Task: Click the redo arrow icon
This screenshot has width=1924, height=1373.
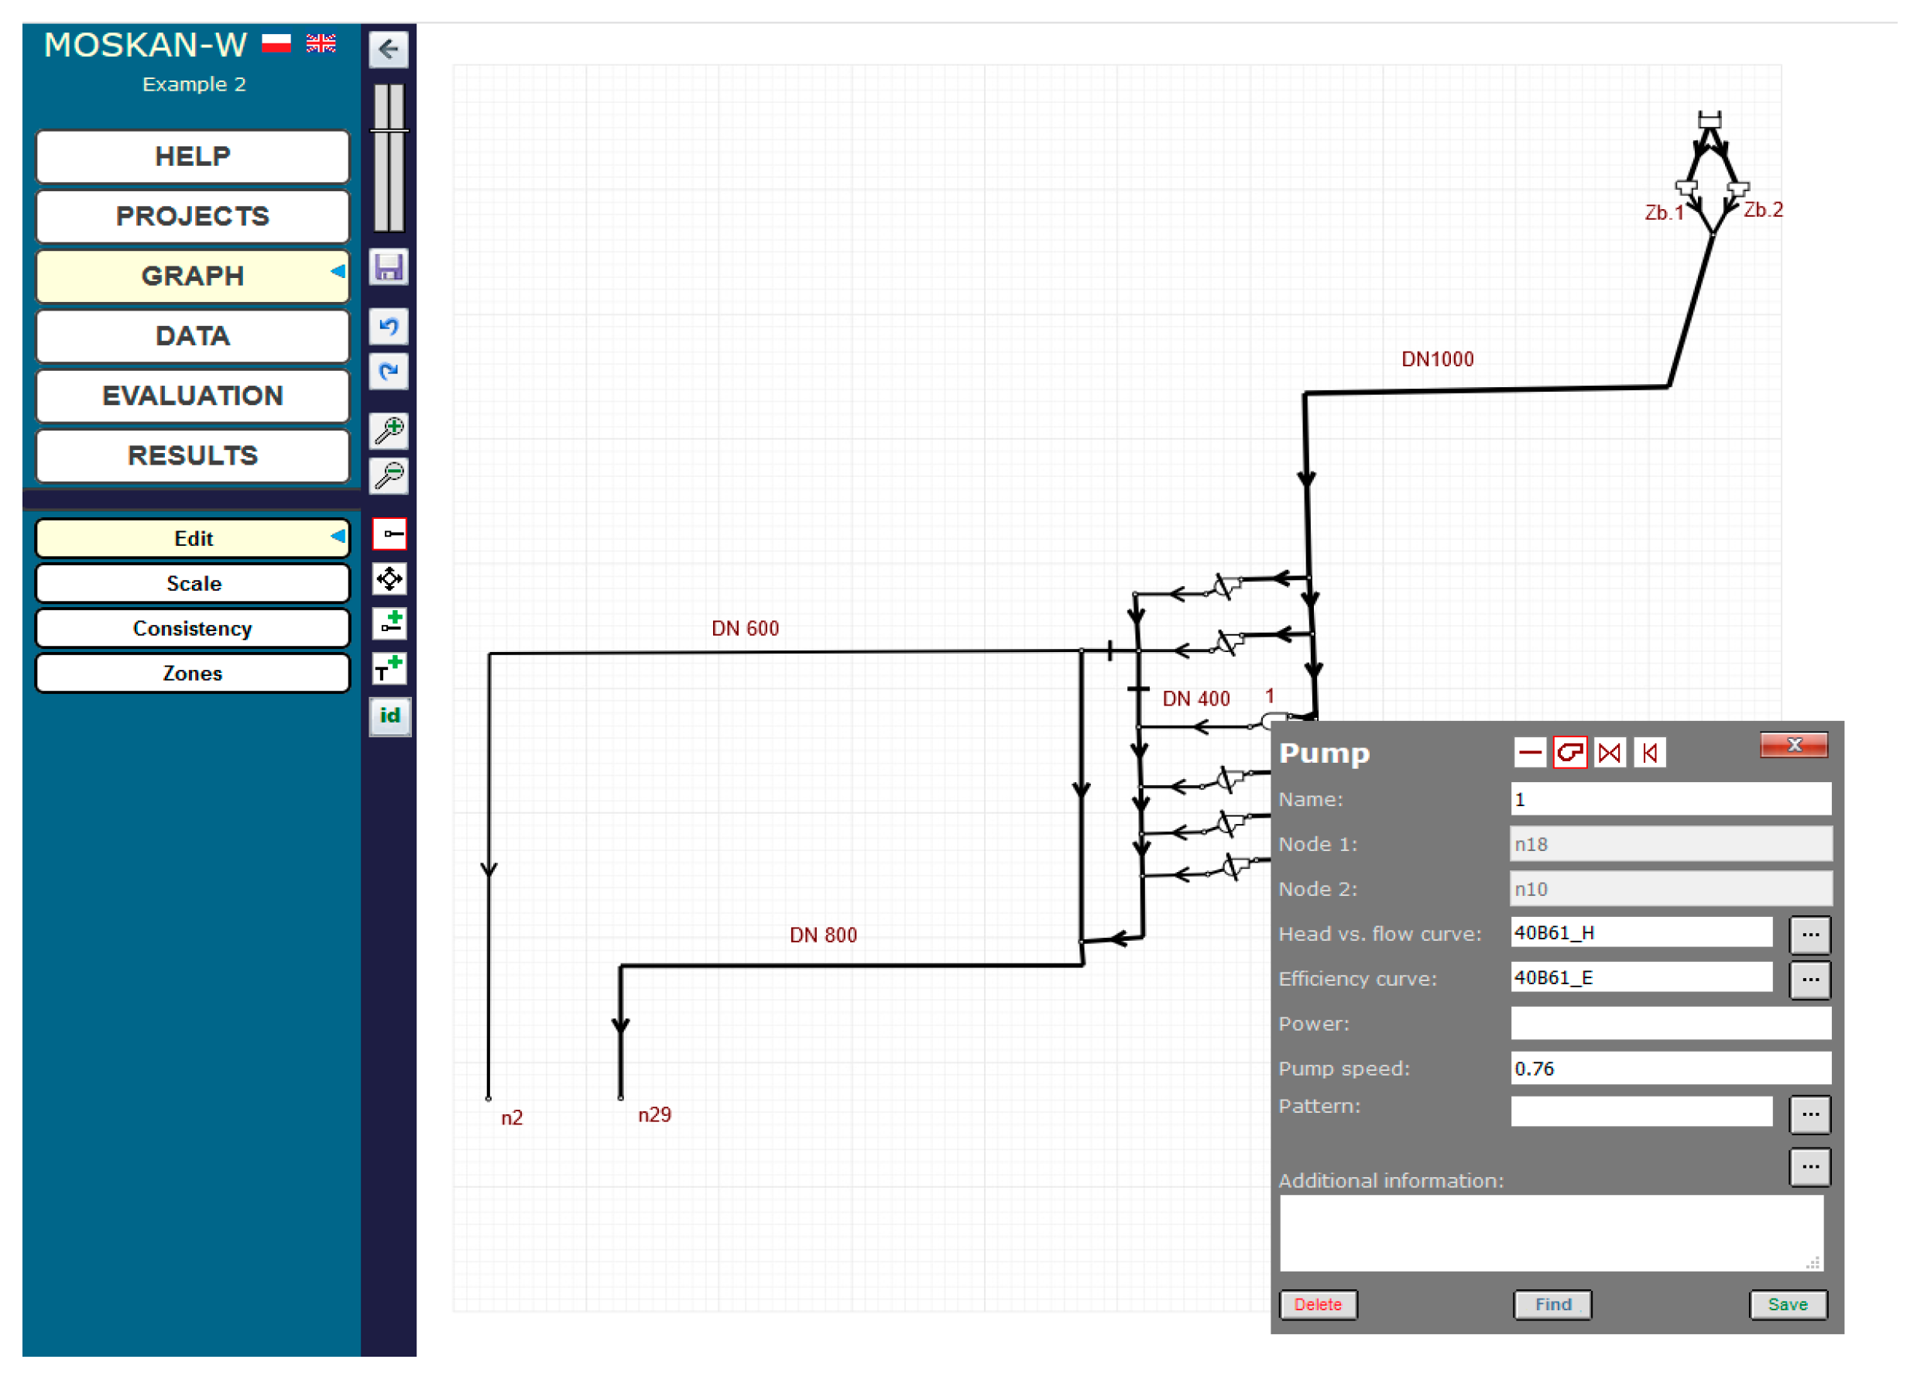Action: pyautogui.click(x=389, y=372)
